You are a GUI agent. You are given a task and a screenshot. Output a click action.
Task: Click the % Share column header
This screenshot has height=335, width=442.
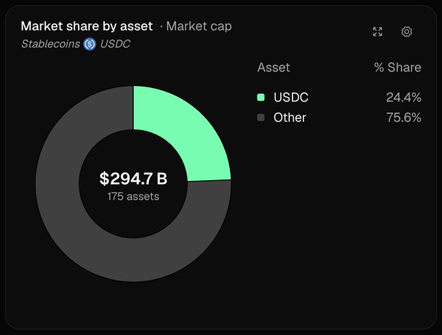(397, 68)
